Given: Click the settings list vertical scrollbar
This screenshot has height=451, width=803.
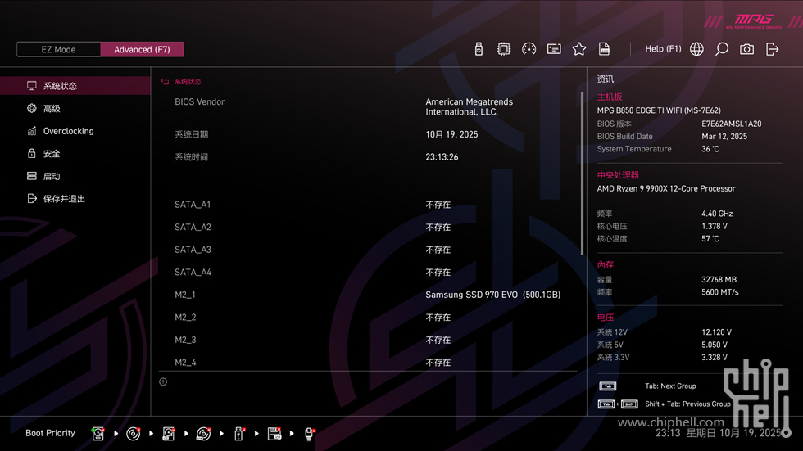Looking at the screenshot, I should click(583, 172).
